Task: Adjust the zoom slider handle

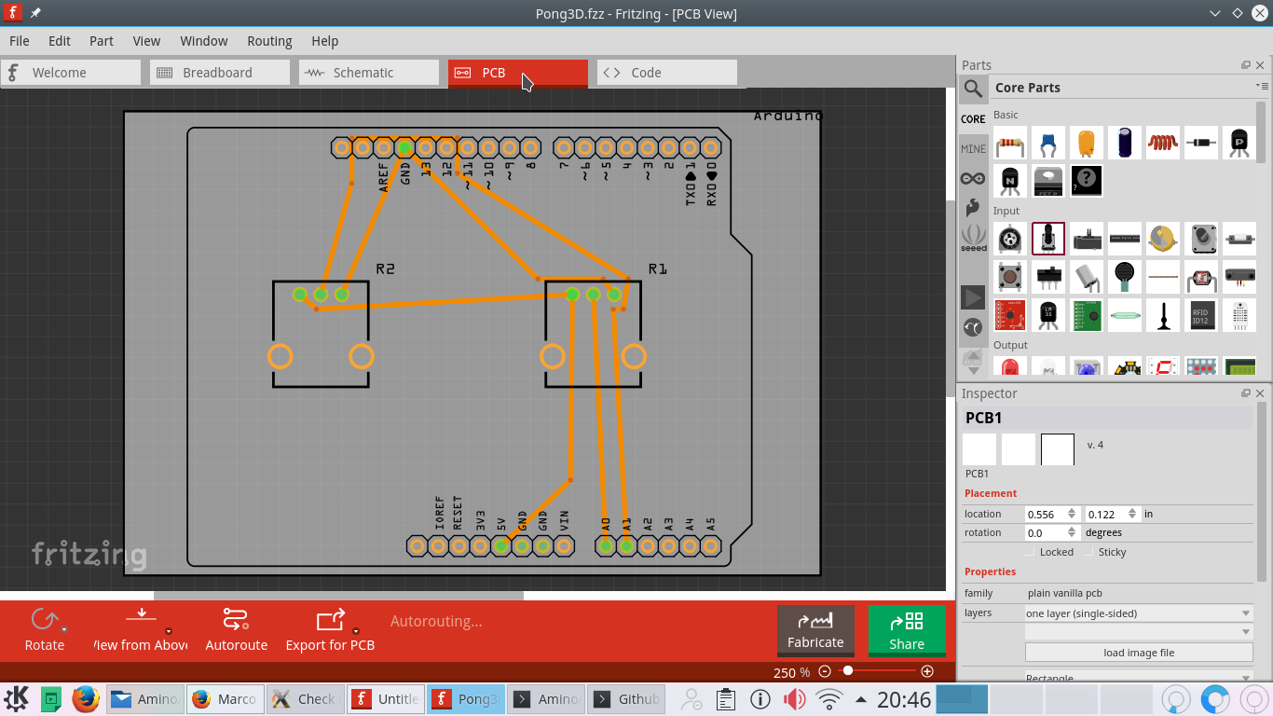Action: [x=847, y=671]
